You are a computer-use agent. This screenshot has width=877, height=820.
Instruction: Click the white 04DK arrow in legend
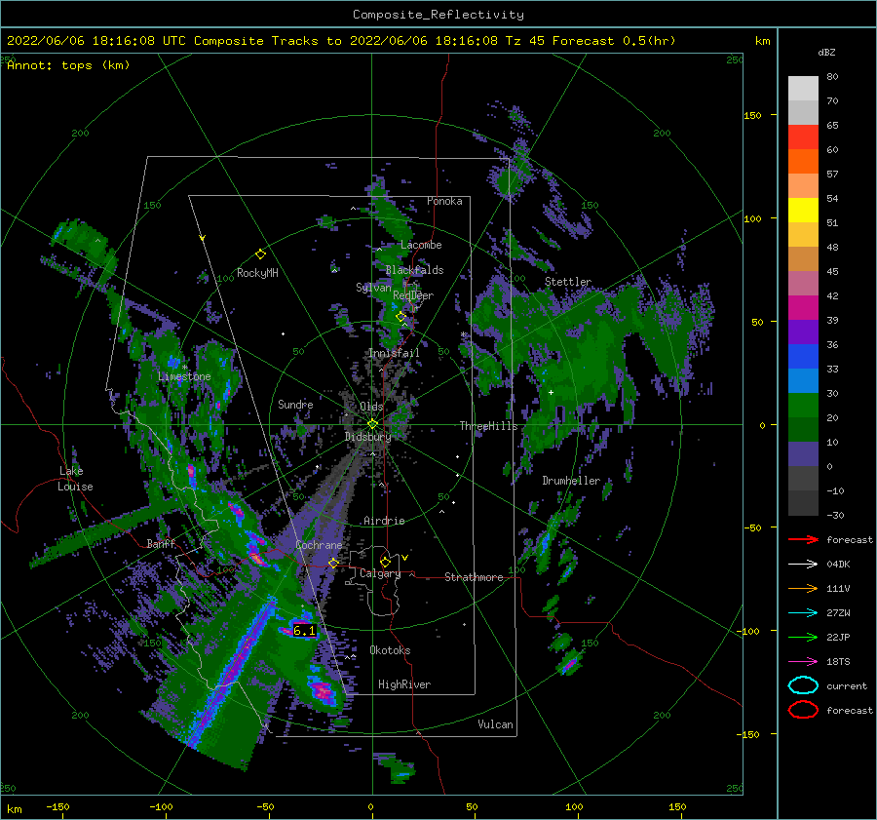pos(803,564)
